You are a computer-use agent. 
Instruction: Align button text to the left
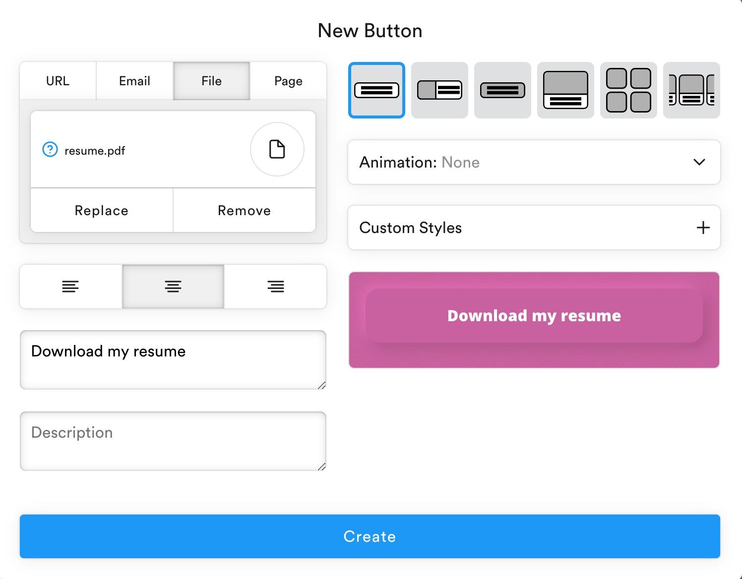[x=70, y=287]
